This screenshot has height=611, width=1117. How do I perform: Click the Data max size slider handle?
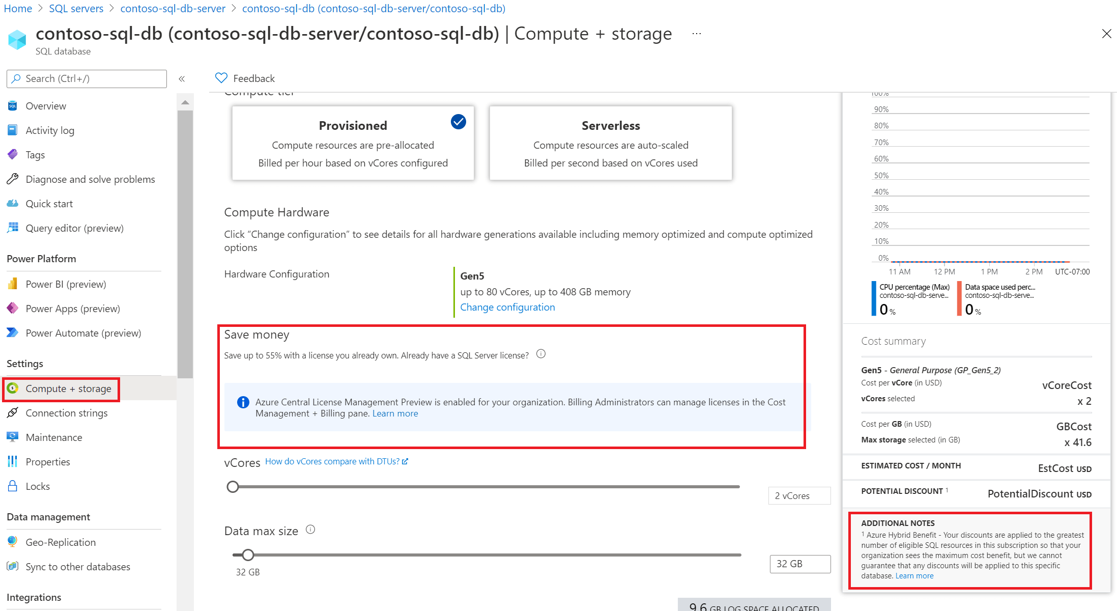coord(248,554)
